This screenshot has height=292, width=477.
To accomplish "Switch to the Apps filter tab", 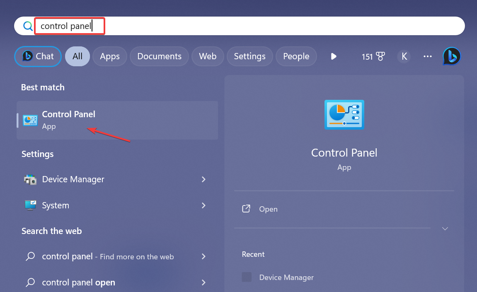I will pyautogui.click(x=109, y=56).
